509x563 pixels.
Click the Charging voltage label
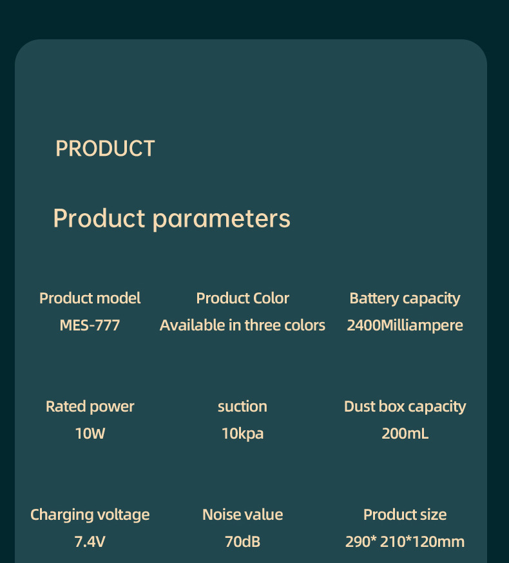click(x=90, y=515)
